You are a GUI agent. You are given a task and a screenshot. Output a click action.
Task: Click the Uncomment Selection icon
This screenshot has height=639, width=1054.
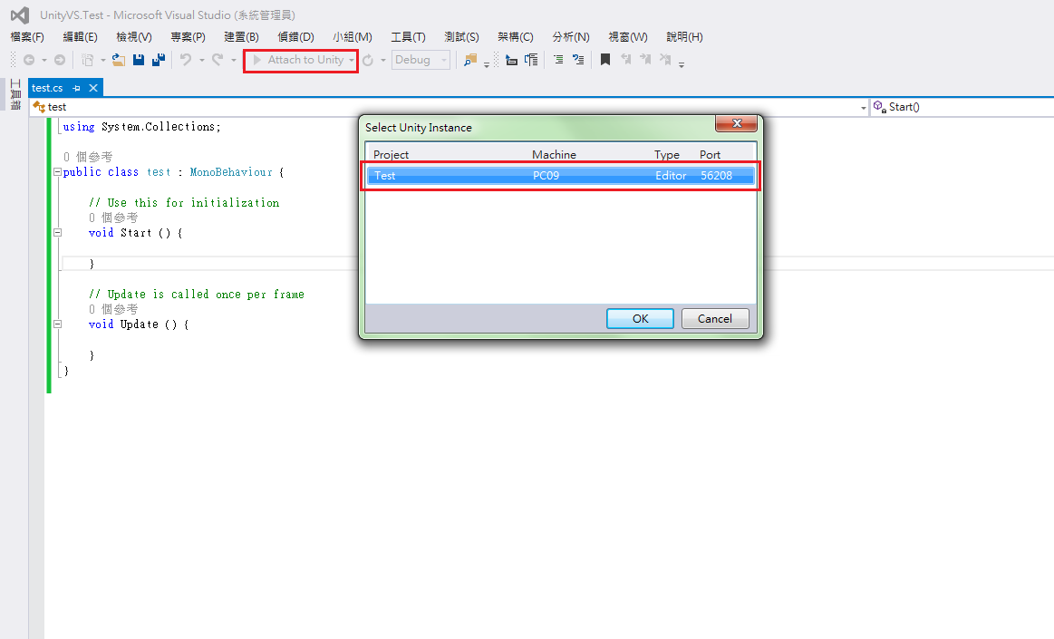click(x=578, y=60)
